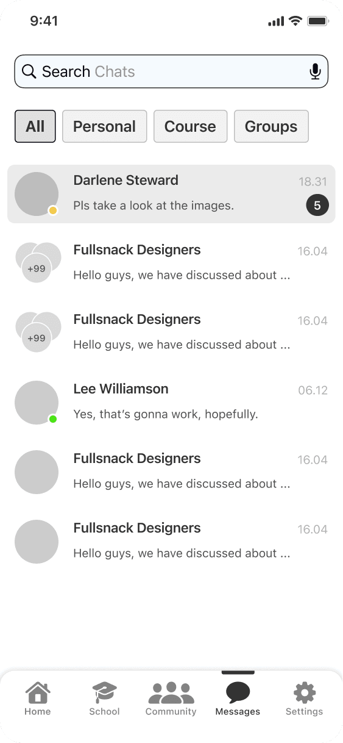Switch to the Personal filter
Image resolution: width=343 pixels, height=743 pixels.
105,126
